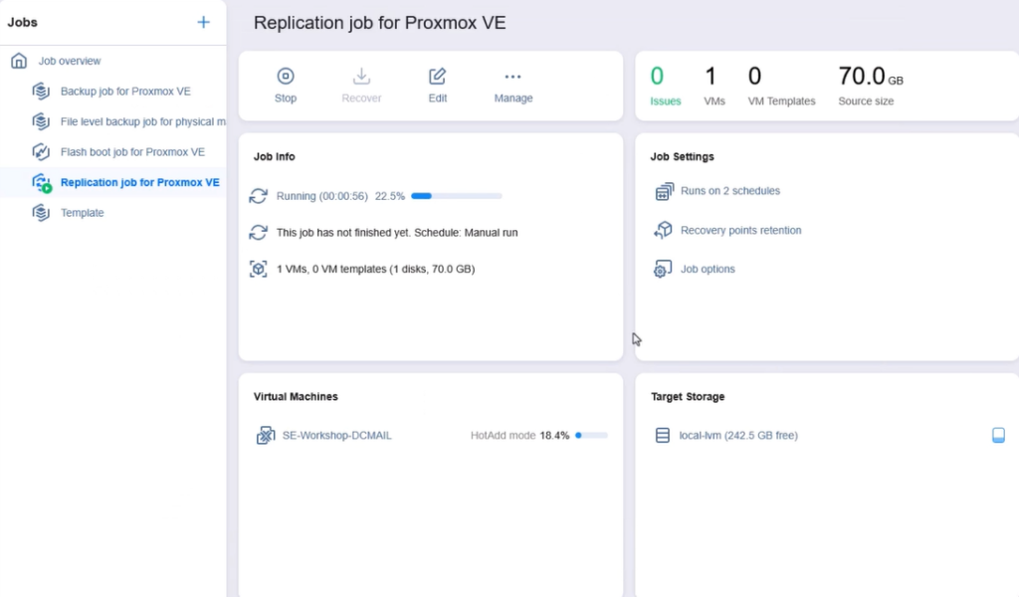Select the Template job item

[x=82, y=213]
